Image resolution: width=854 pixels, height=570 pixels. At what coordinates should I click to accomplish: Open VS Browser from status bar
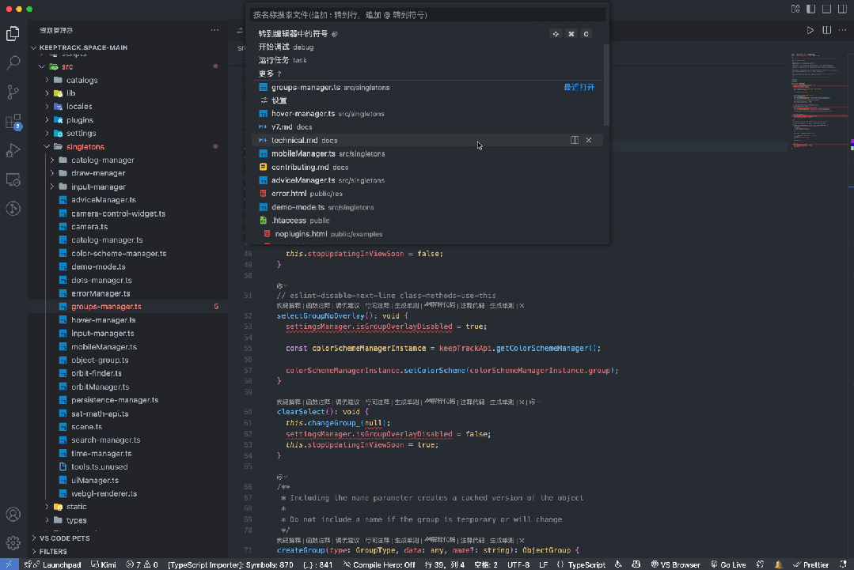click(x=675, y=564)
